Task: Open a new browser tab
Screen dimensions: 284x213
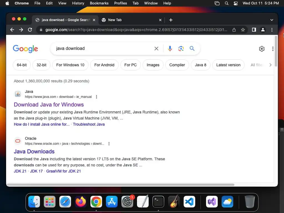Action: pyautogui.click(x=171, y=20)
